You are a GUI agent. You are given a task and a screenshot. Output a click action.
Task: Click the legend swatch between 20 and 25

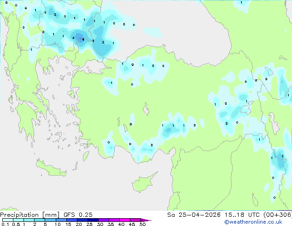tap(82, 220)
